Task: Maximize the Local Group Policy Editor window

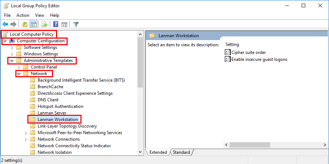Action: coord(303,5)
